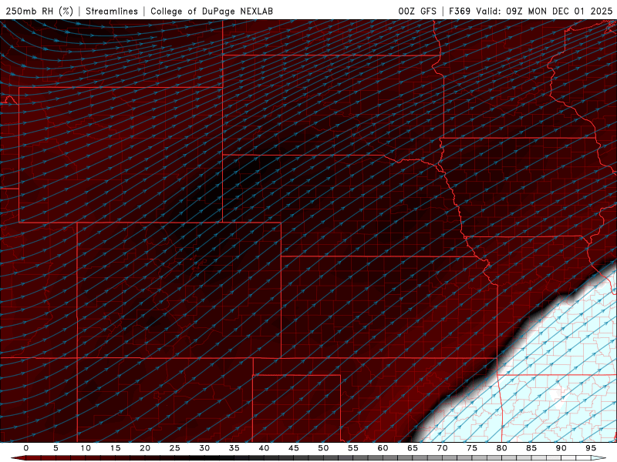
Task: Click the '20' legend value
Action: click(x=145, y=448)
